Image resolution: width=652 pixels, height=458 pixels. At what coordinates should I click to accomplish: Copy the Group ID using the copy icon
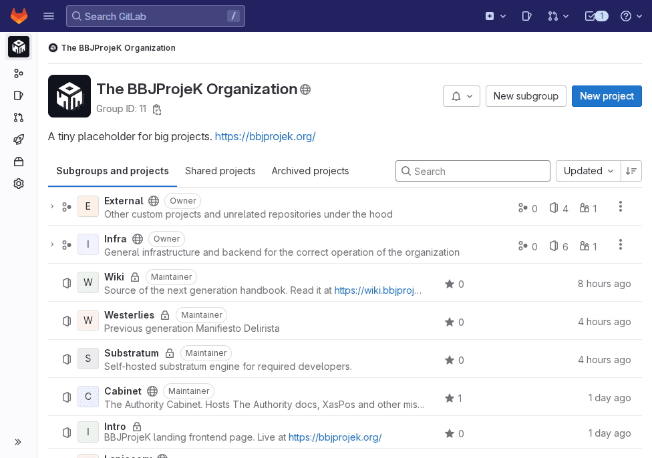click(x=157, y=109)
